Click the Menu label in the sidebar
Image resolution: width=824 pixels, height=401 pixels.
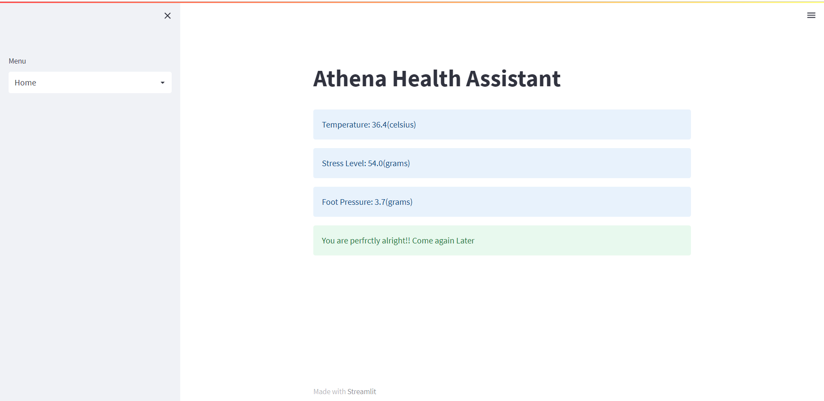click(17, 61)
